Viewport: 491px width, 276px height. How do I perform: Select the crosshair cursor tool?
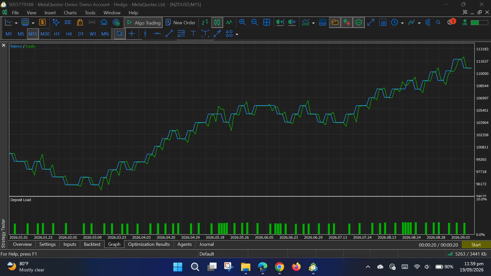tap(132, 34)
